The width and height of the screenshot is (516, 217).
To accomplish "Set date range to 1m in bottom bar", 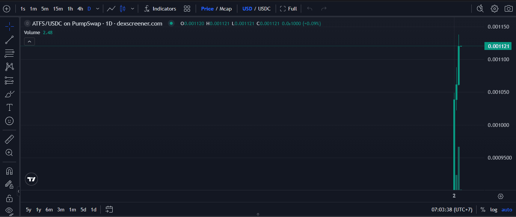I will click(72, 209).
